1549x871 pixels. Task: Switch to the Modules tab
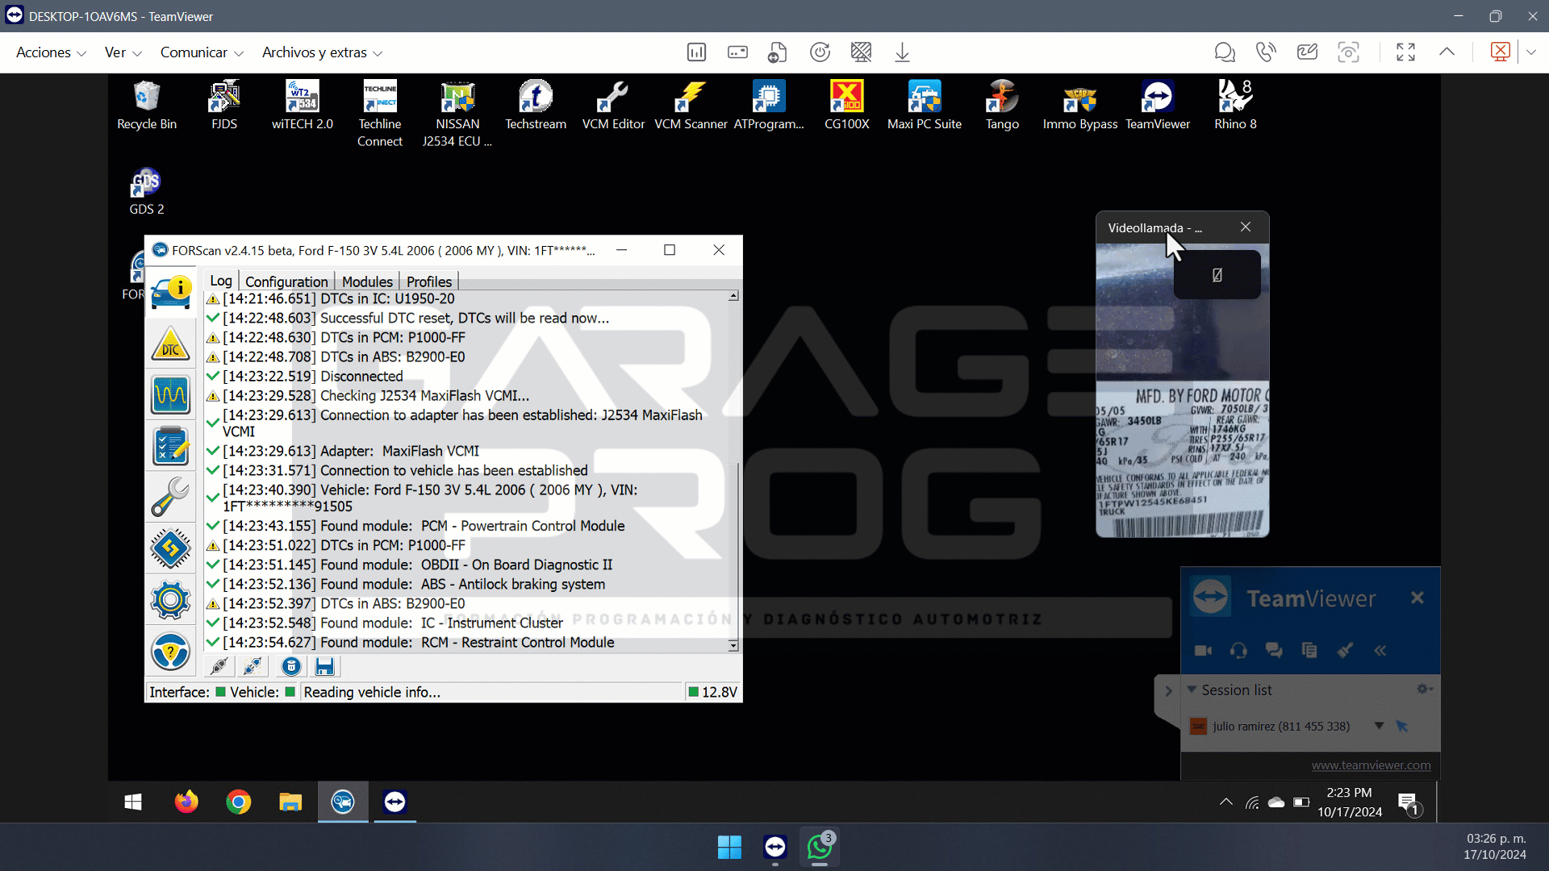(367, 281)
